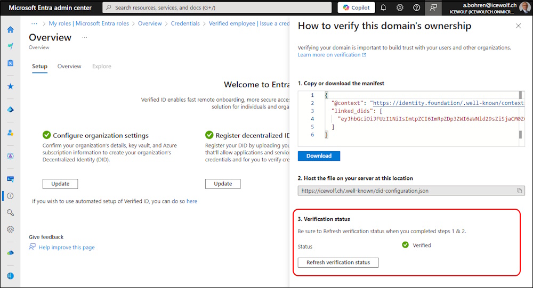
Task: Open the gear icon in left sidebar
Action: 10,229
